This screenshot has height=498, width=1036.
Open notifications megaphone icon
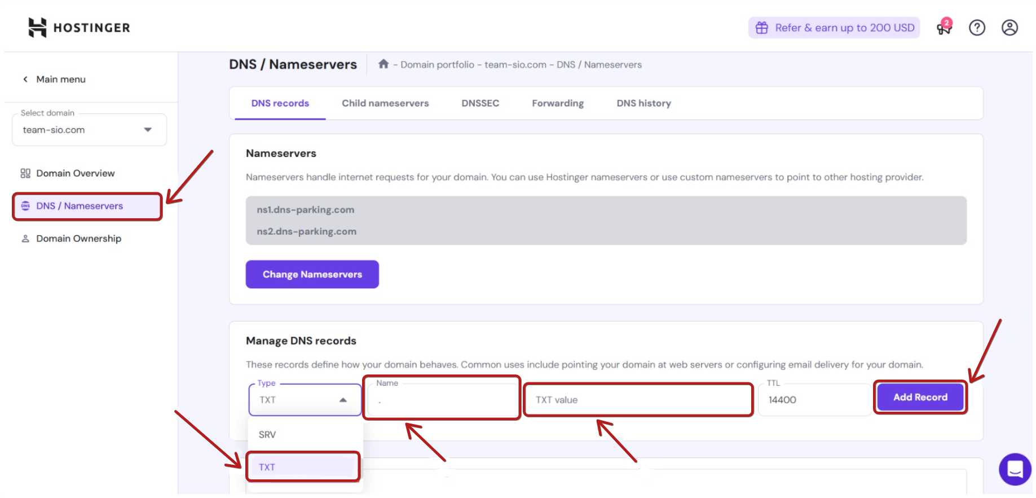pos(944,27)
